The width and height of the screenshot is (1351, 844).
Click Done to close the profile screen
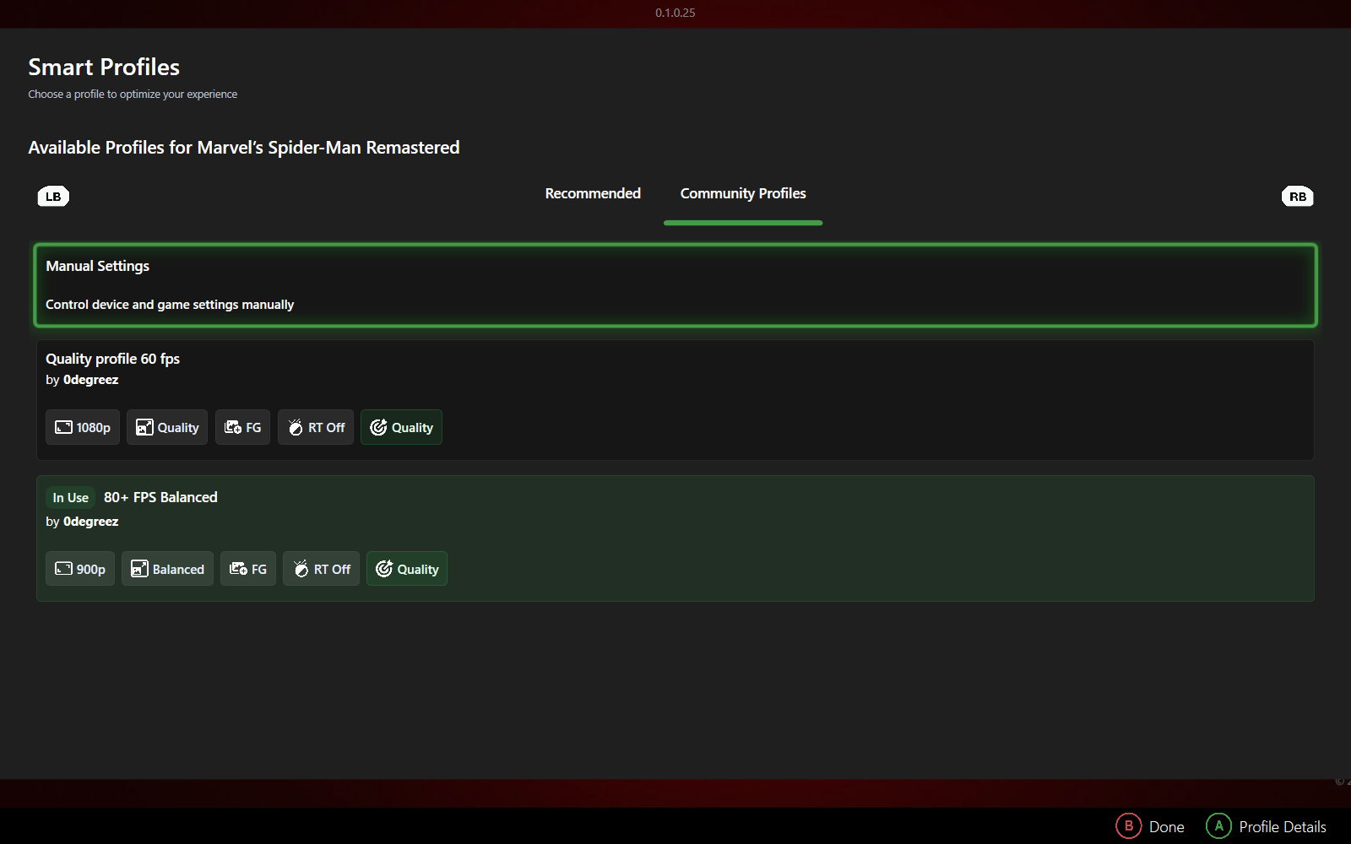1150,826
